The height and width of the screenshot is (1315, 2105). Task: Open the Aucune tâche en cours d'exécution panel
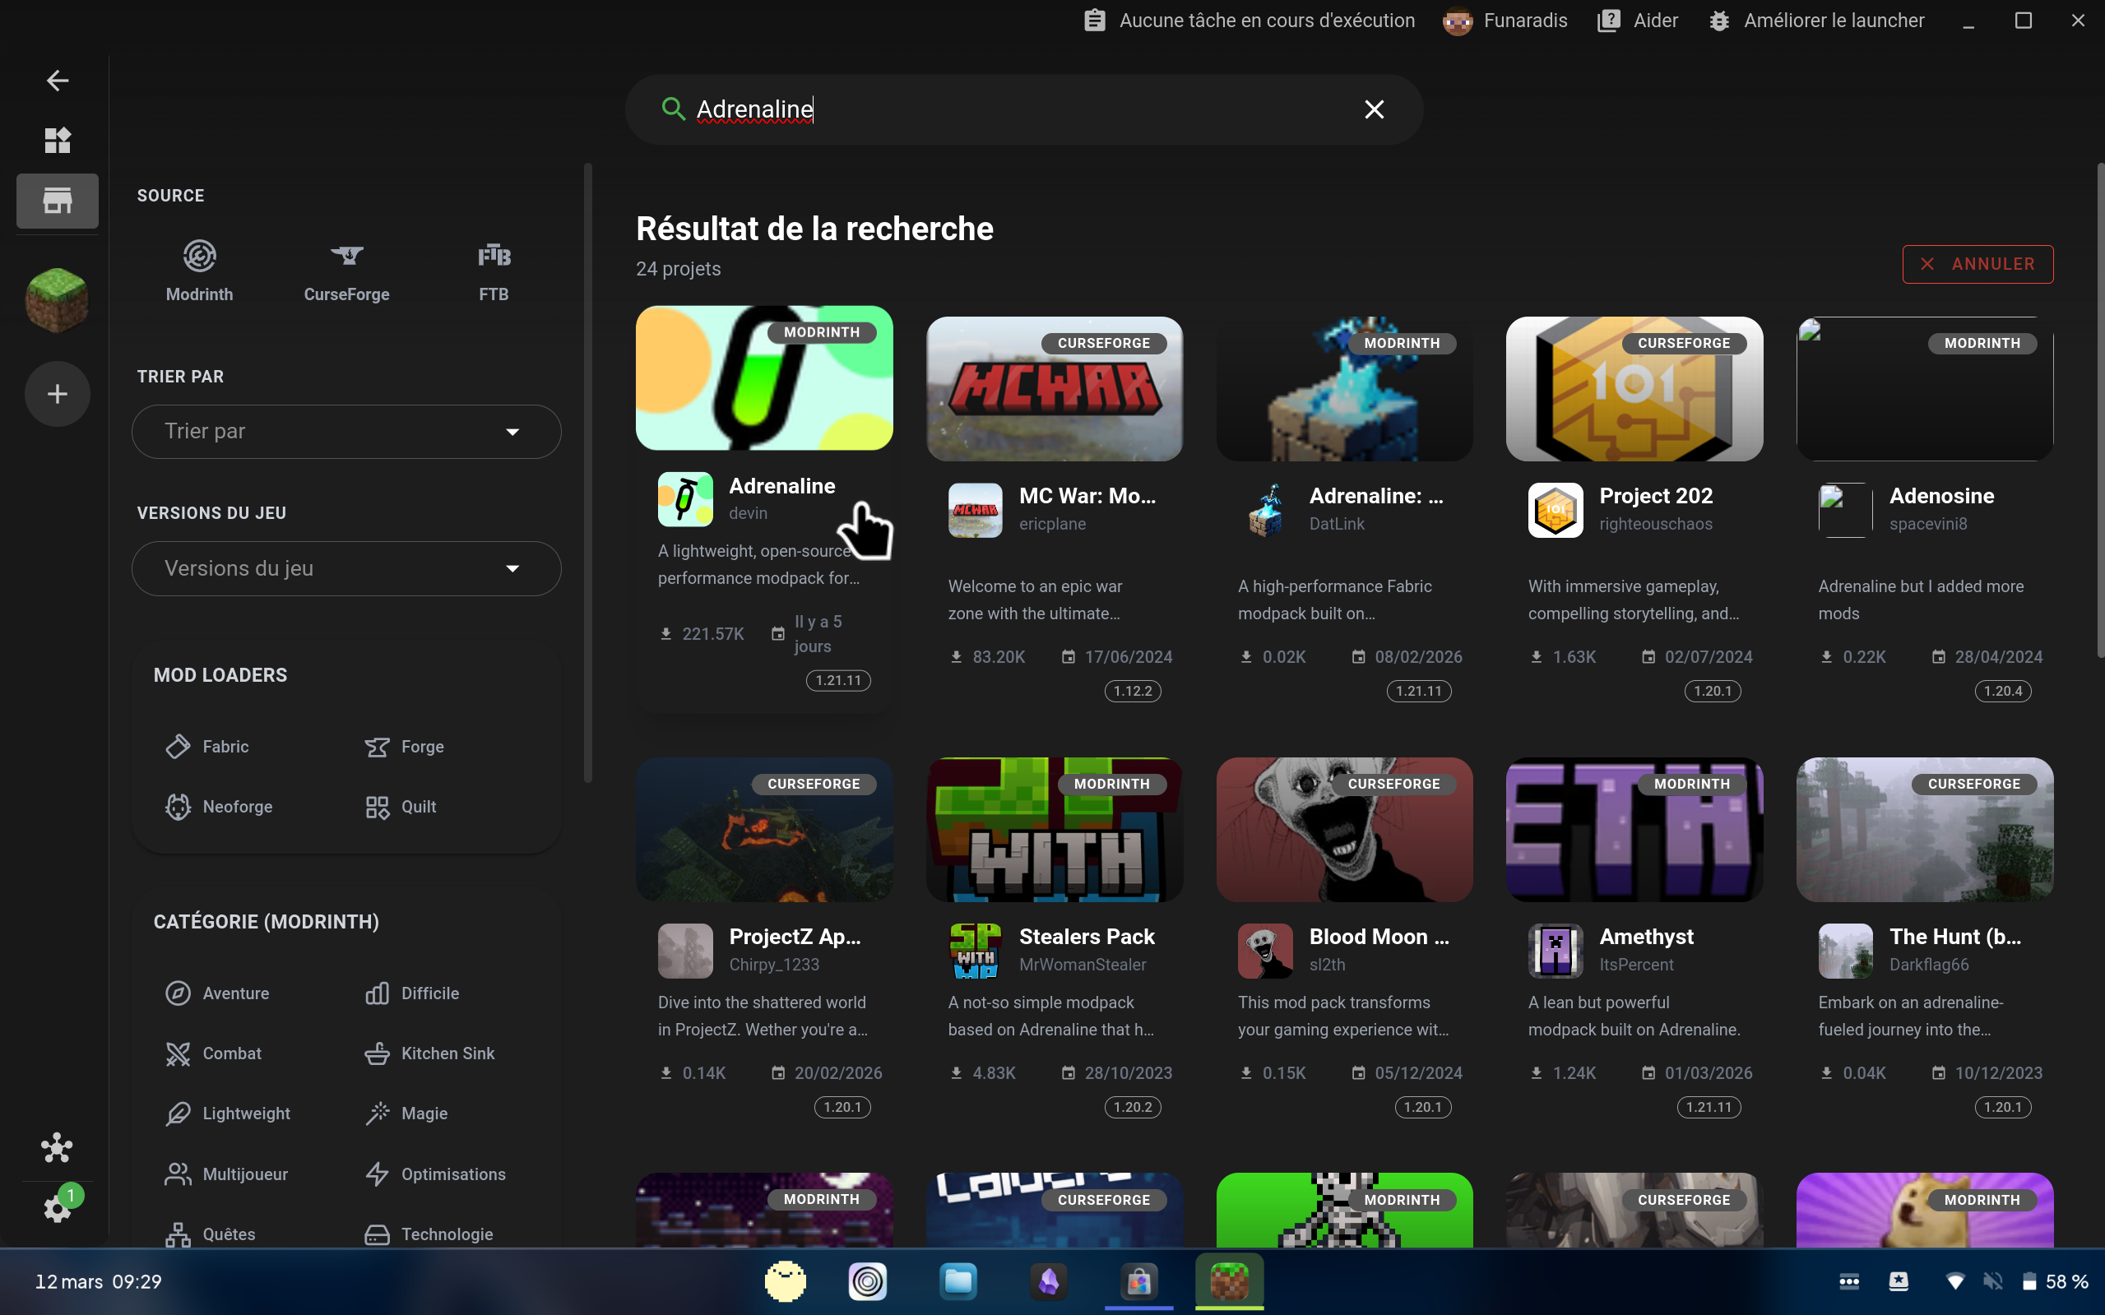point(1249,21)
